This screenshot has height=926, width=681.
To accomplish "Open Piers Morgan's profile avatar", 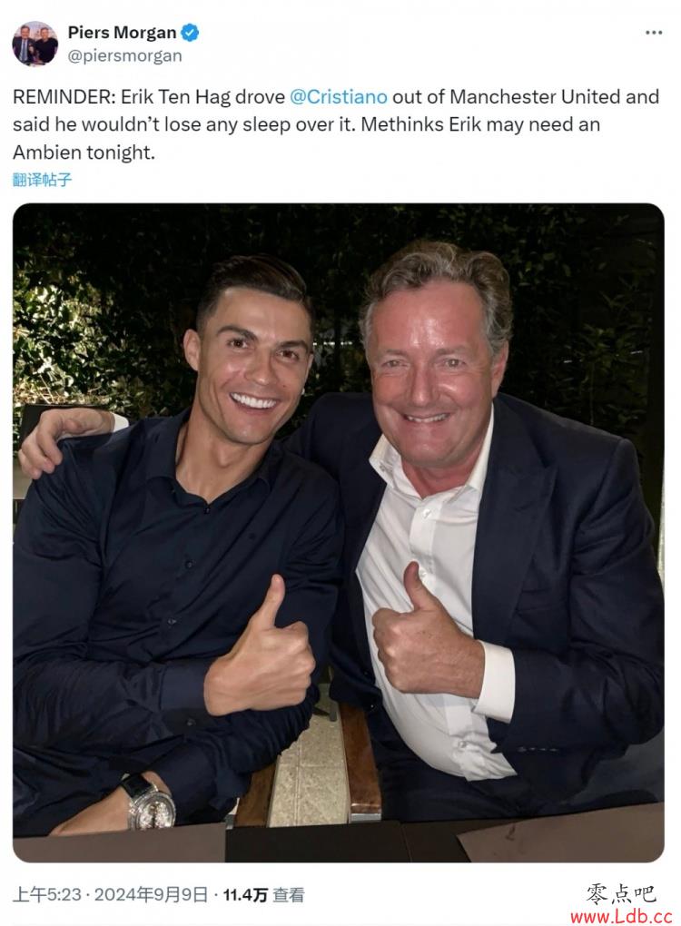I will (35, 43).
